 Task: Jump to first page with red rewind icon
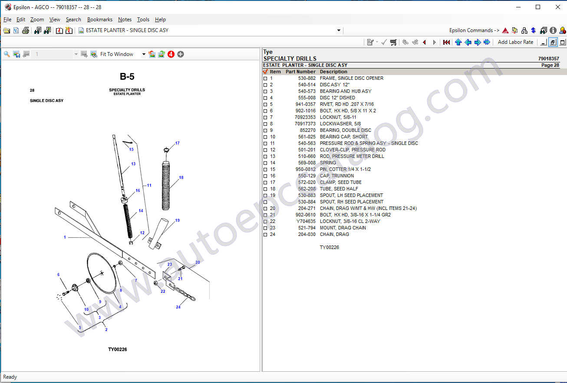pyautogui.click(x=446, y=42)
